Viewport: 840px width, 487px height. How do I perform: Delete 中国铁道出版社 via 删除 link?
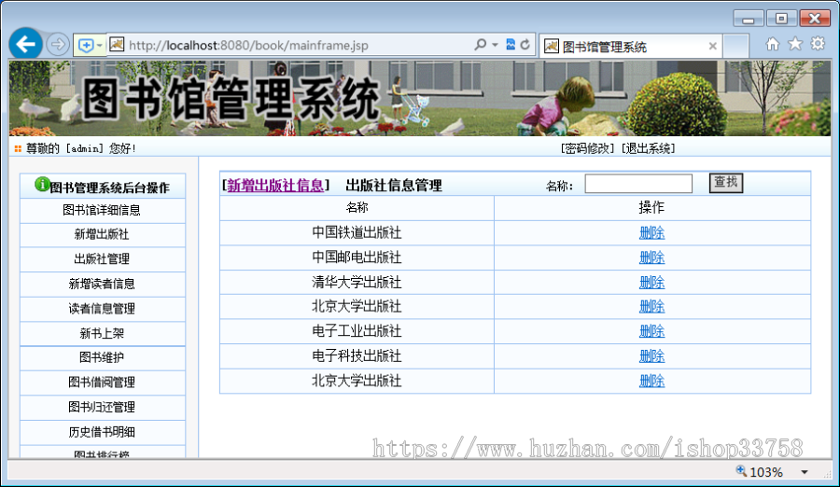(652, 233)
